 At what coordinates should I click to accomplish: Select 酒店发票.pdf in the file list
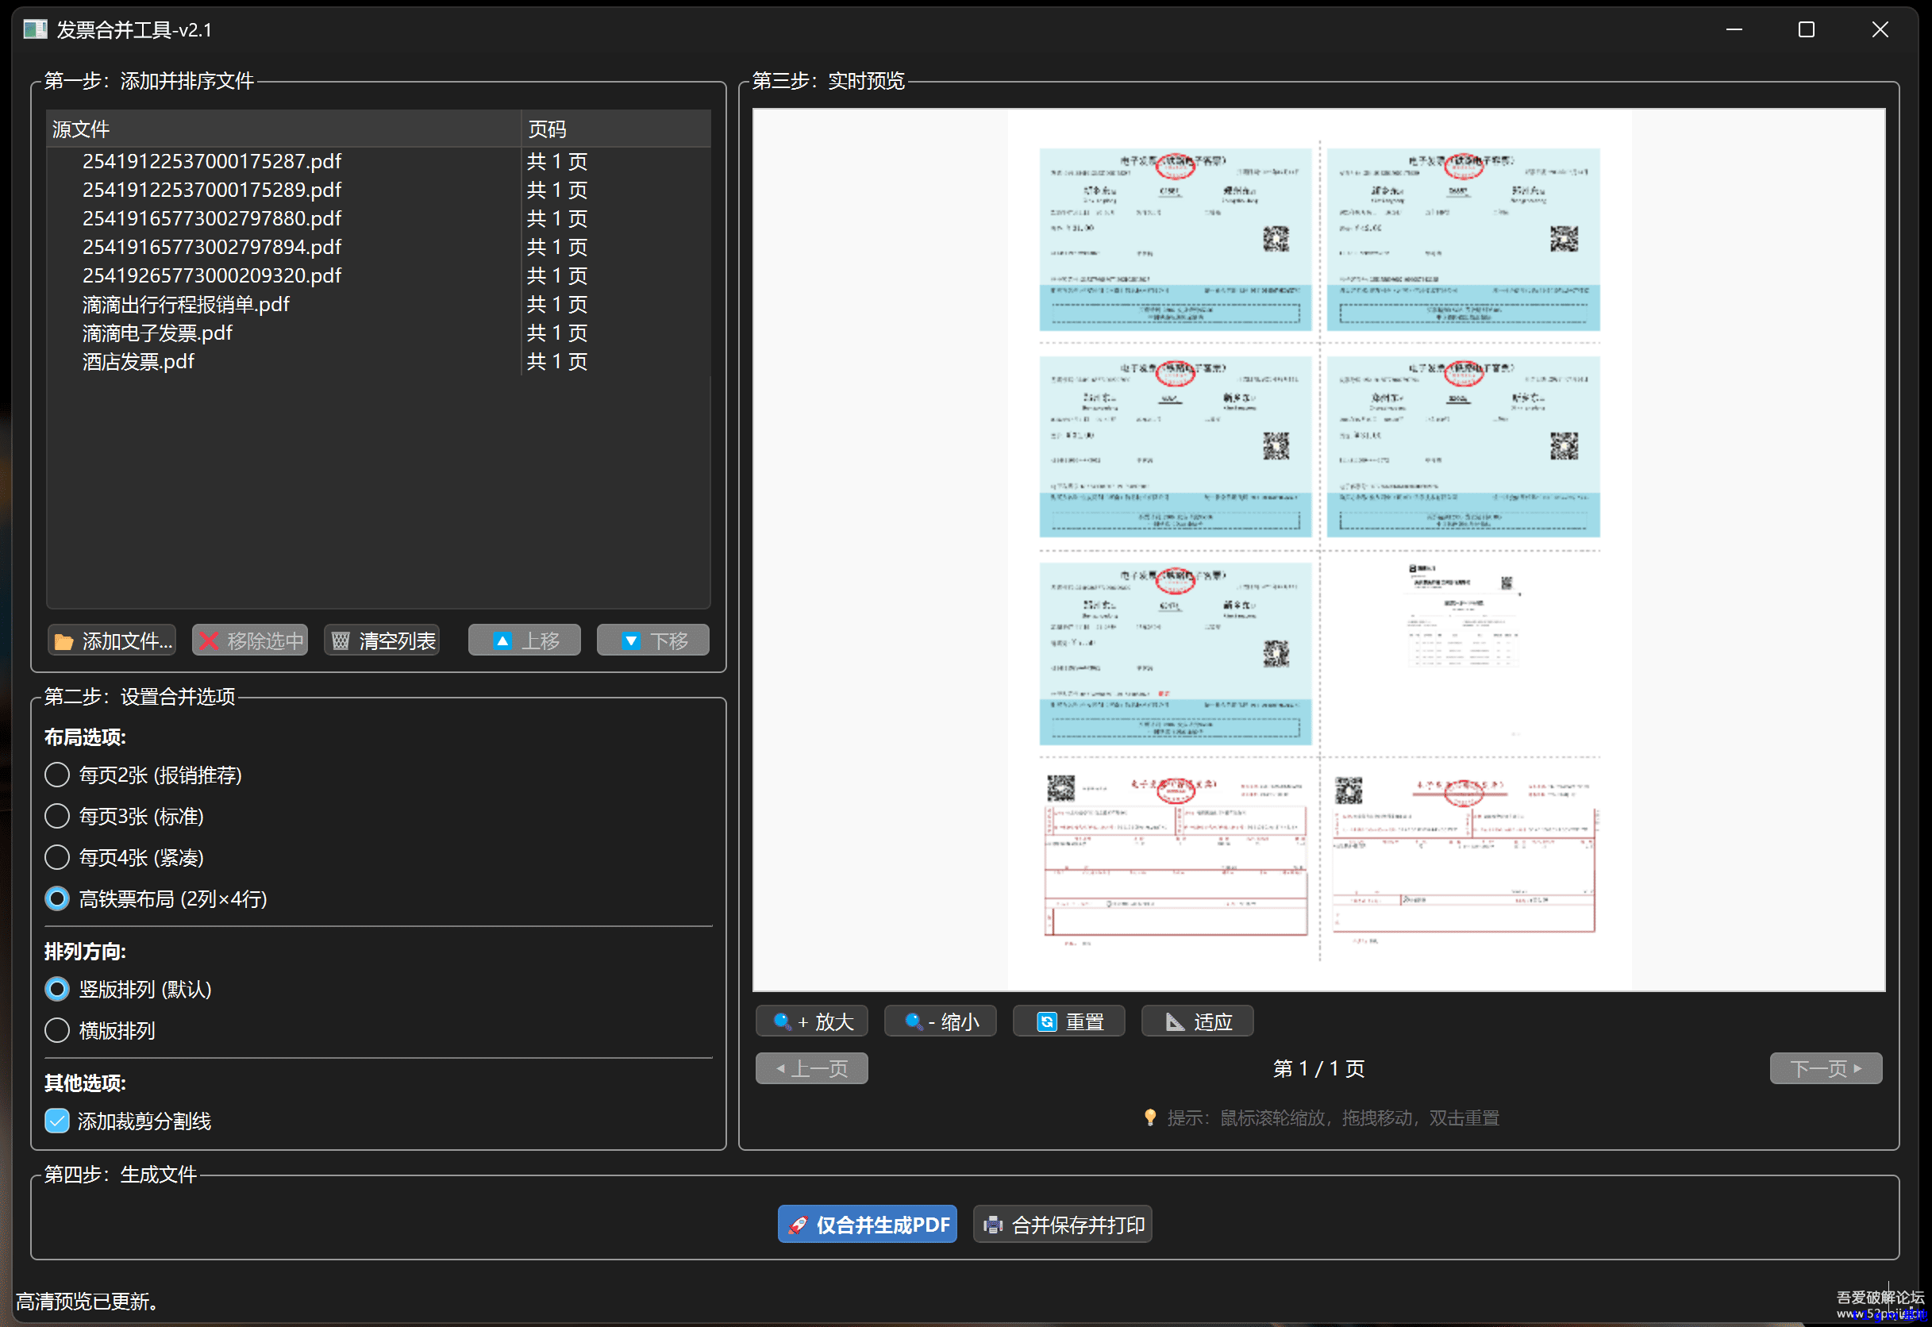point(138,361)
